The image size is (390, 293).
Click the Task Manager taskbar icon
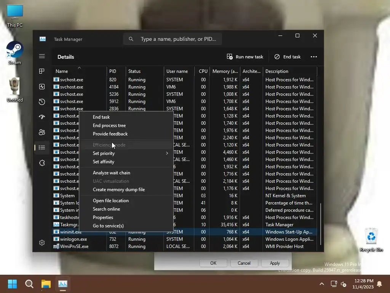(63, 284)
